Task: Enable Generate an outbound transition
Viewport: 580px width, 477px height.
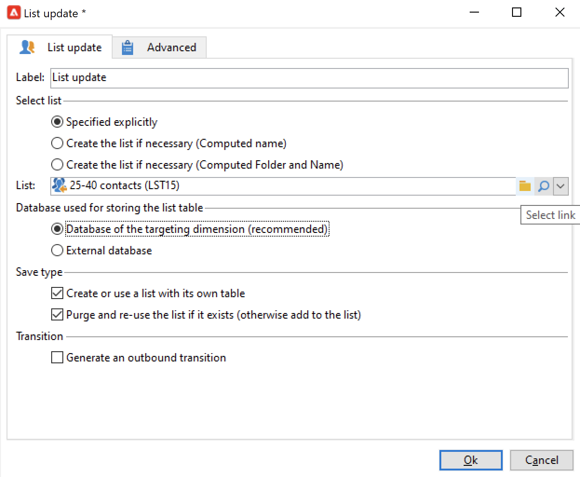Action: pos(57,358)
